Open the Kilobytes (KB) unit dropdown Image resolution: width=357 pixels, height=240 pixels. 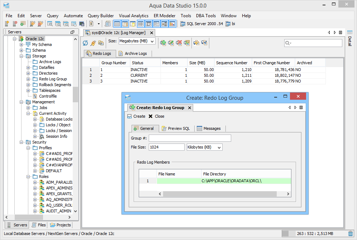pyautogui.click(x=204, y=147)
